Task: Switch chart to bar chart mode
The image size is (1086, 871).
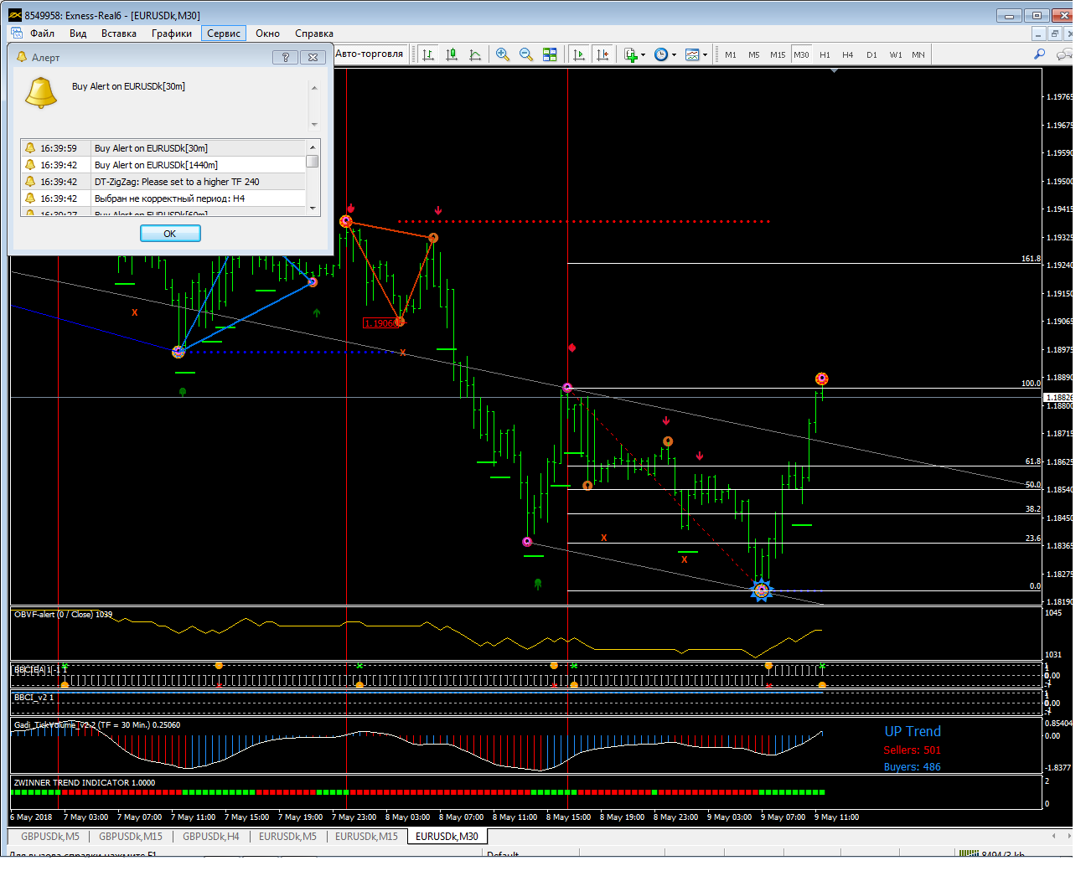Action: [428, 54]
